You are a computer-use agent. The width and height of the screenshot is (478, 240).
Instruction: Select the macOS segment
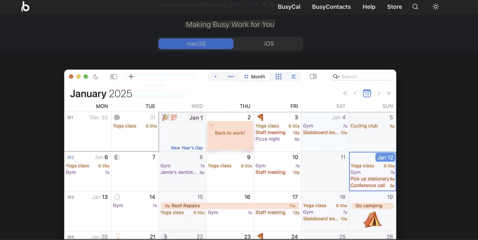(x=196, y=43)
